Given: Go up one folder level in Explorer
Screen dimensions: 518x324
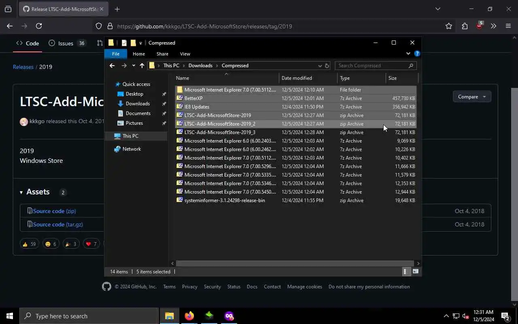Looking at the screenshot, I should coord(142,66).
